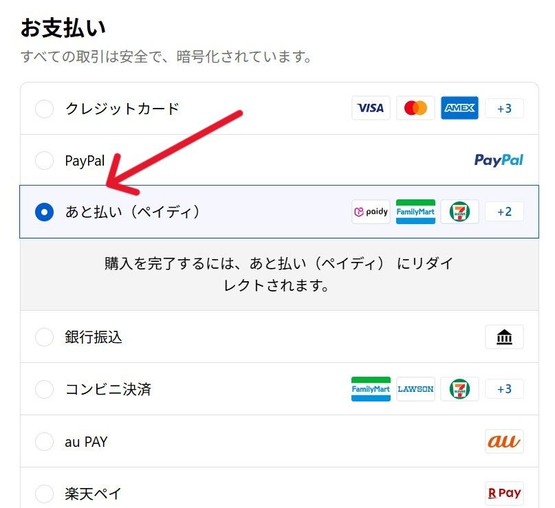Select the コンビニ決済 radio button
This screenshot has height=508, width=555.
[x=44, y=389]
